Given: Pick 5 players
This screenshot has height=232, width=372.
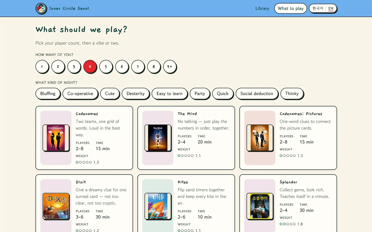Looking at the screenshot, I should pyautogui.click(x=106, y=67).
